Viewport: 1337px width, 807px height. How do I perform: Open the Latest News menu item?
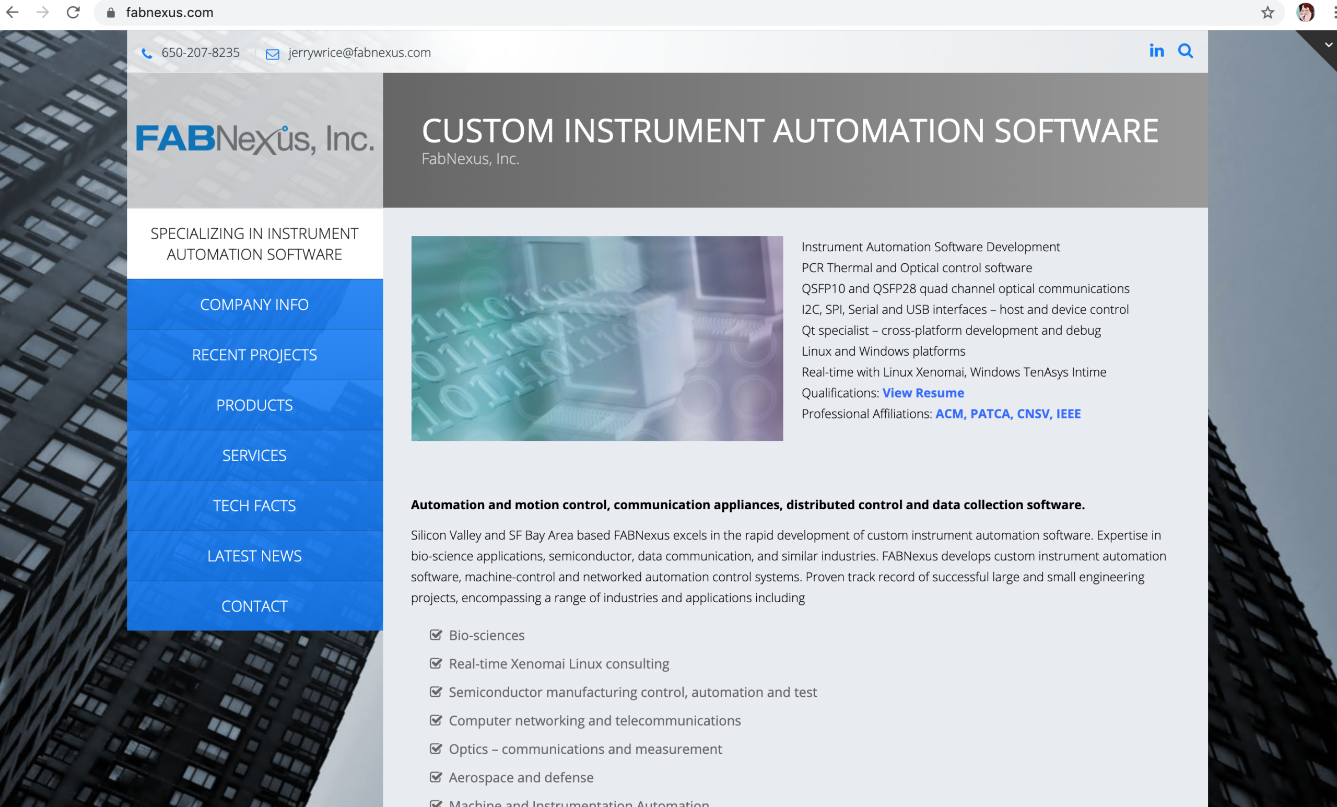point(254,556)
